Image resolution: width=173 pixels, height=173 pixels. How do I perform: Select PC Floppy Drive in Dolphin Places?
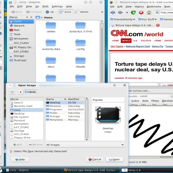click(x=21, y=47)
